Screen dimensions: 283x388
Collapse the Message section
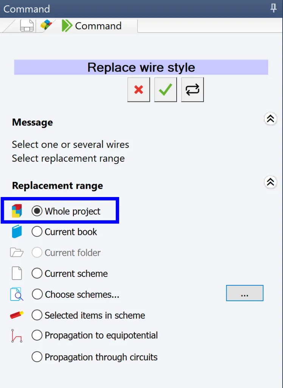pyautogui.click(x=270, y=119)
